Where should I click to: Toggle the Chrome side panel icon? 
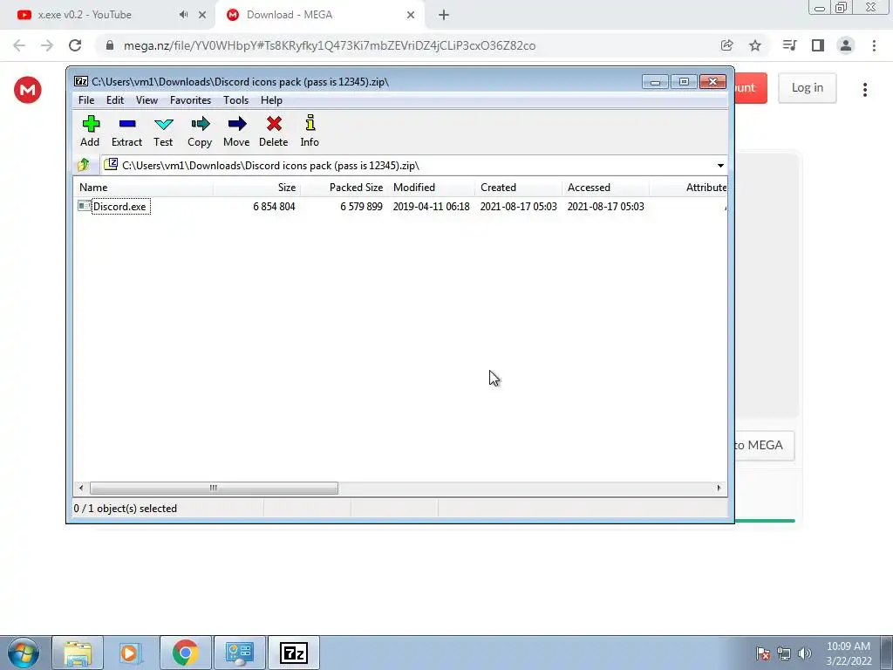point(818,45)
